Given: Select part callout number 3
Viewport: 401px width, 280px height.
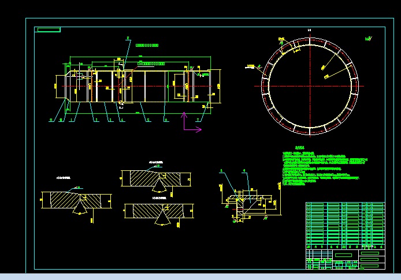Looking at the screenshot, I should pos(110,120).
